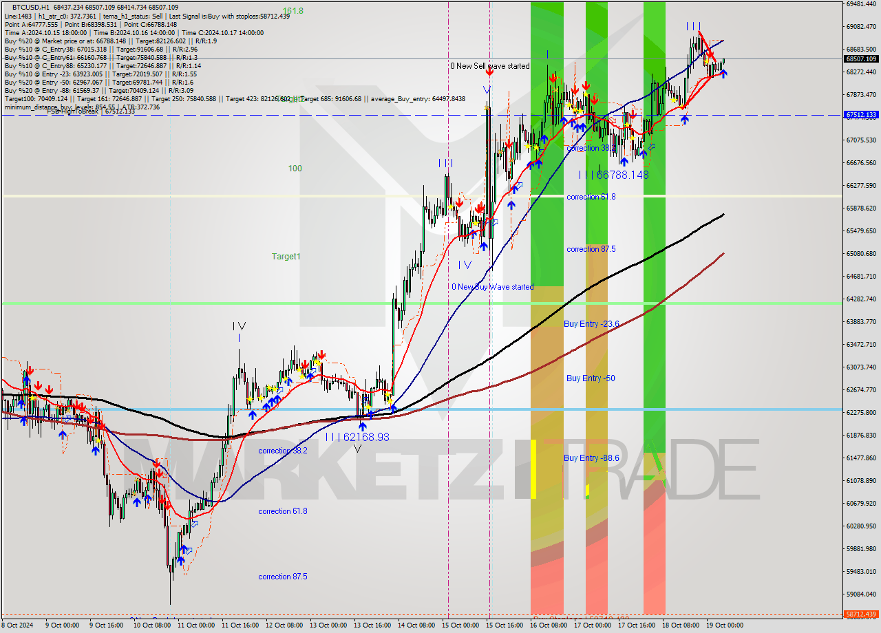This screenshot has height=633, width=881.
Task: Click the '| | | 62168.93' wave label
Action: pos(357,437)
